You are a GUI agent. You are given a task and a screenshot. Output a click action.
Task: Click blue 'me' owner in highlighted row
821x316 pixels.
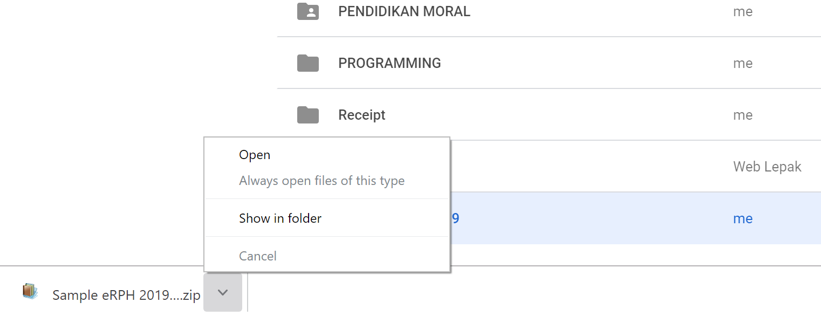742,218
